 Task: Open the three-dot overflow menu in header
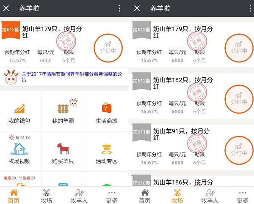119,8
